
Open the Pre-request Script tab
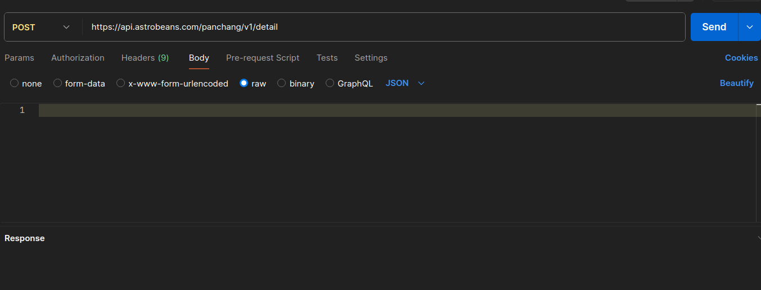point(263,58)
